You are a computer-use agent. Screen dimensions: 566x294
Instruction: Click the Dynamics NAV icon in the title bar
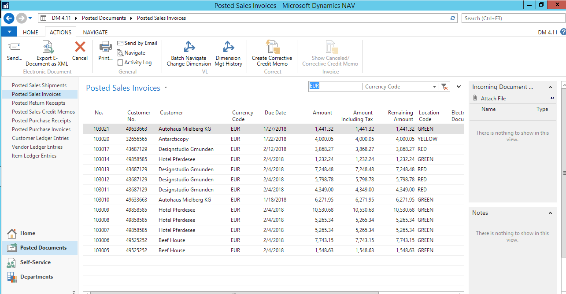(x=6, y=5)
